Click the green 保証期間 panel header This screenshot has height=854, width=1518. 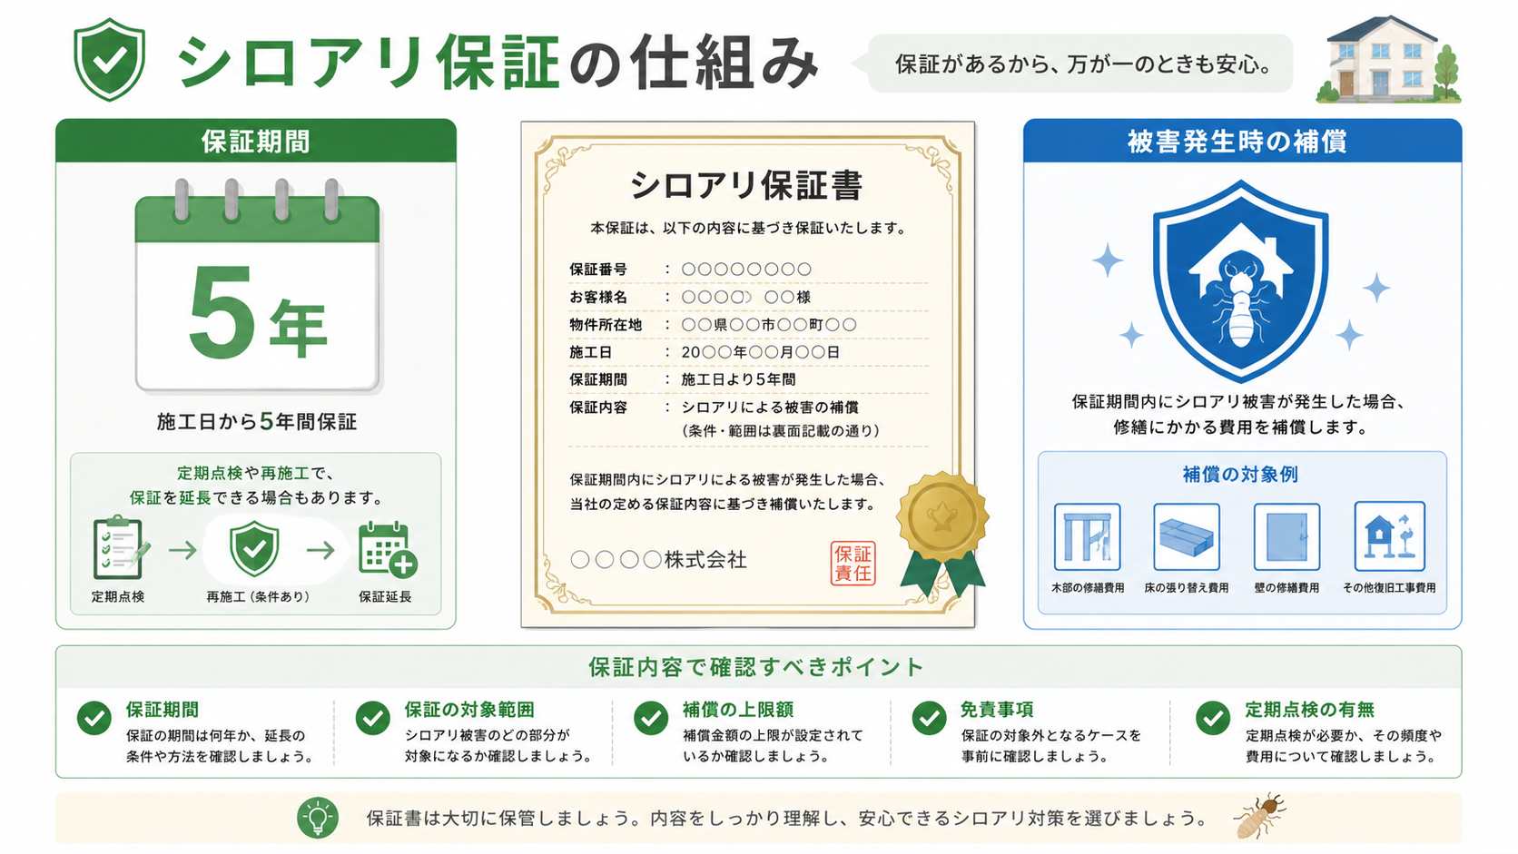click(256, 141)
